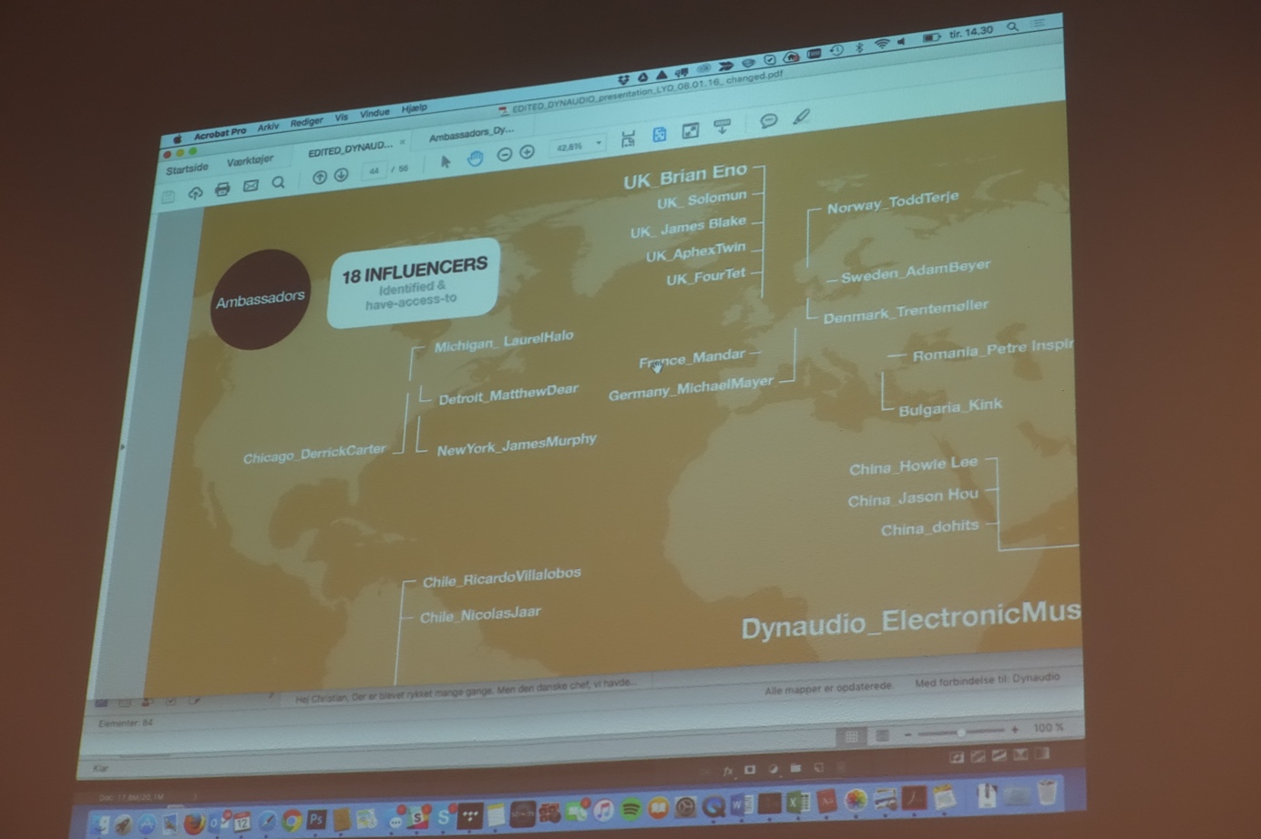Click the send by email icon
The image size is (1261, 839).
coord(251,186)
